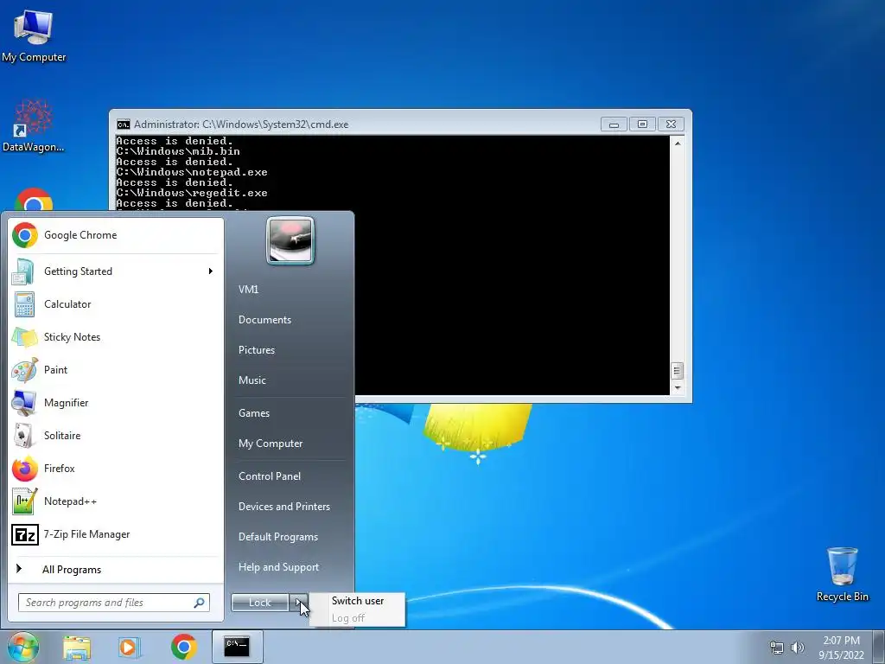The width and height of the screenshot is (885, 664).
Task: Click the Search programs and files box
Action: [113, 603]
